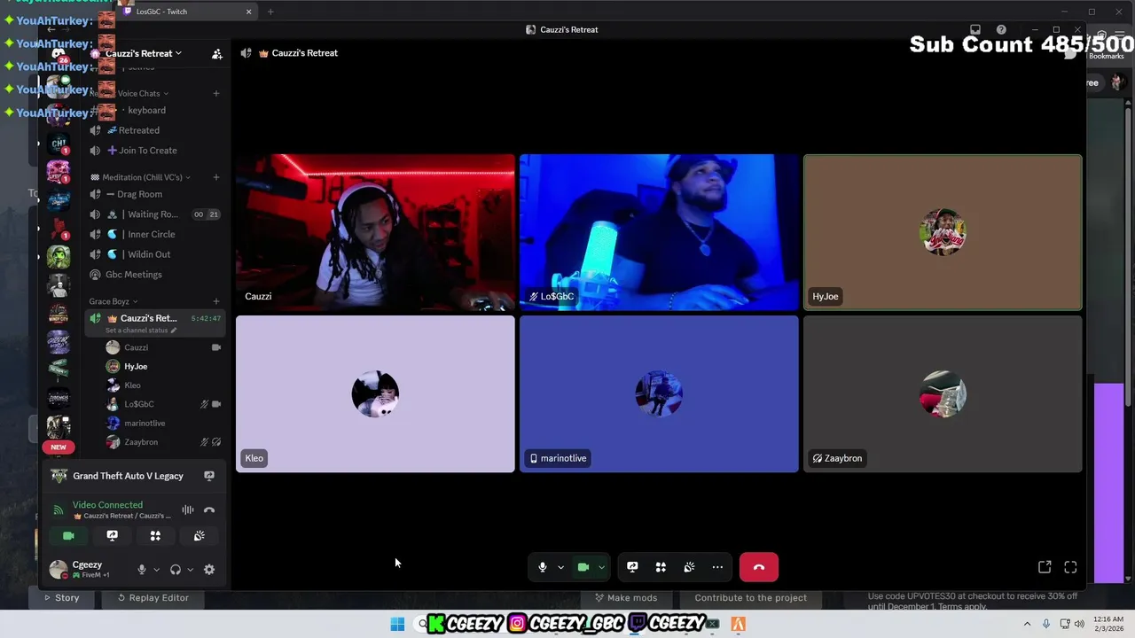
Task: Expand the Cauzzi's Retreat server menu
Action: [142, 53]
